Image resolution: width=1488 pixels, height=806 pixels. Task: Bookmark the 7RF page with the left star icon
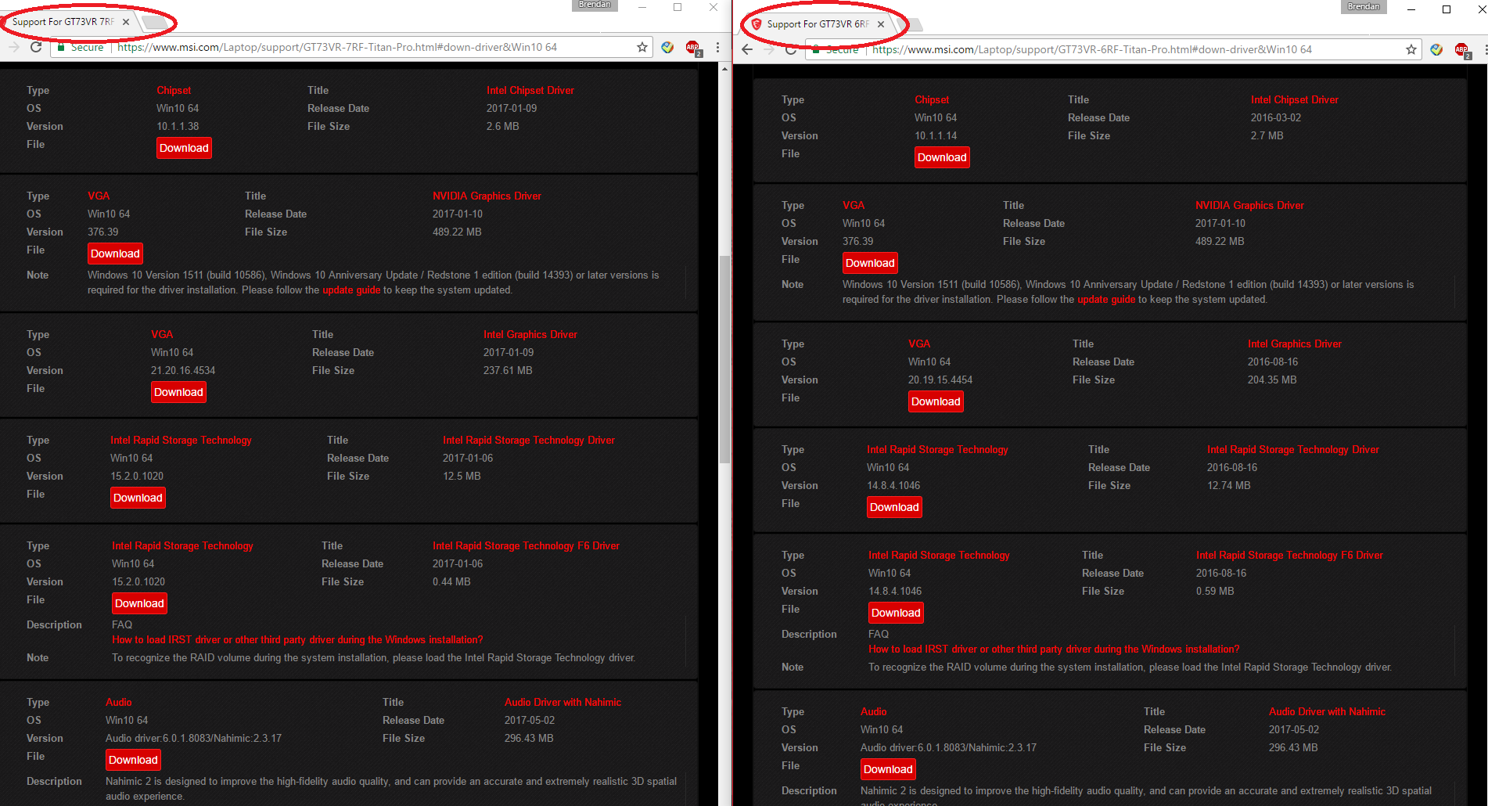coord(642,47)
